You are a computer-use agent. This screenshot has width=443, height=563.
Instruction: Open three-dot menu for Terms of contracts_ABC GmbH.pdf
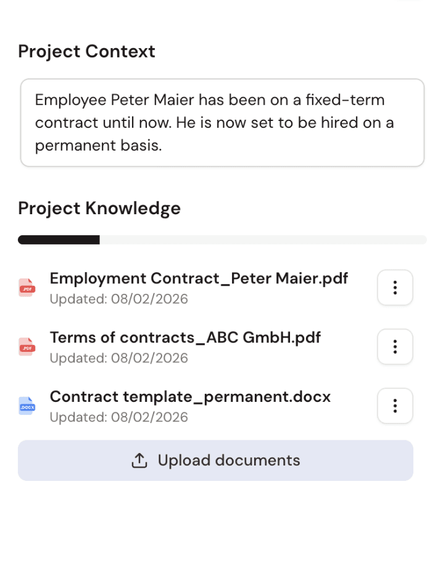tap(395, 347)
